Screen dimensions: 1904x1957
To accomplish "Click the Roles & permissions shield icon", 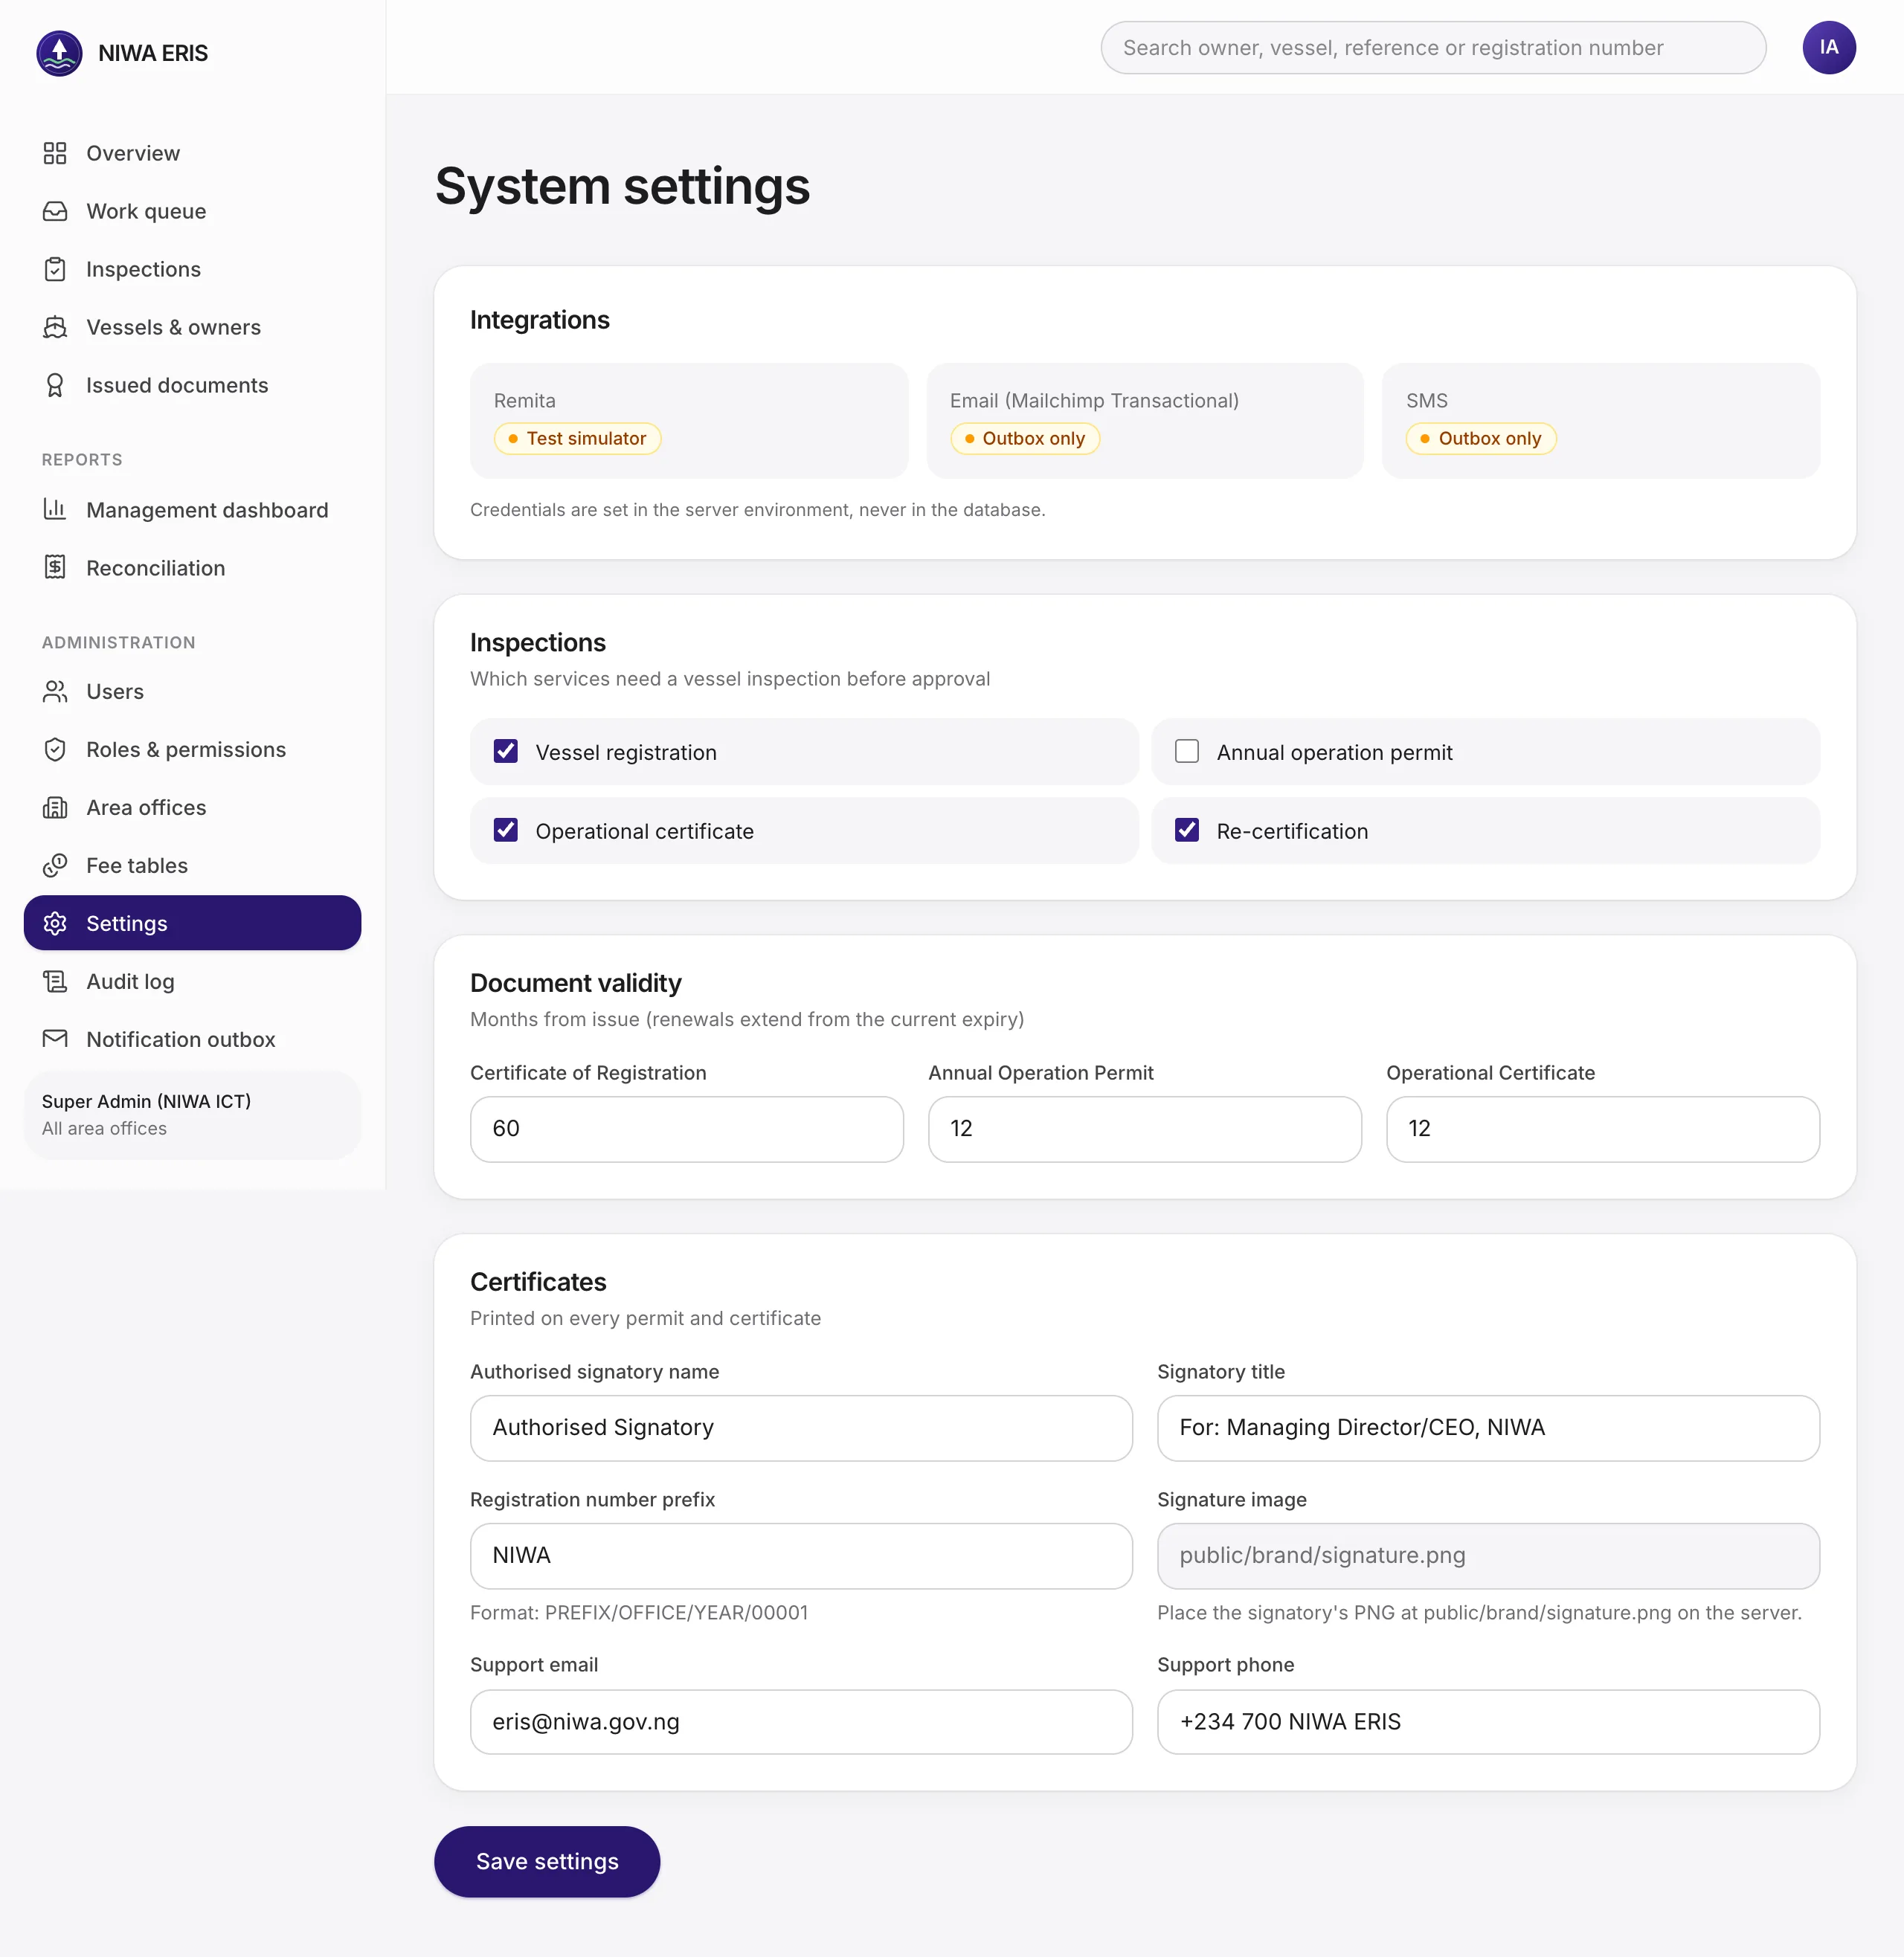I will point(55,749).
